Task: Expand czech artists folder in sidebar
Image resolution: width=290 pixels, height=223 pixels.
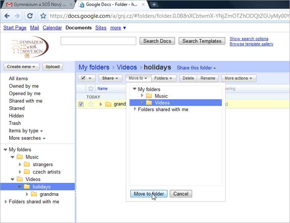Action: [x=20, y=172]
